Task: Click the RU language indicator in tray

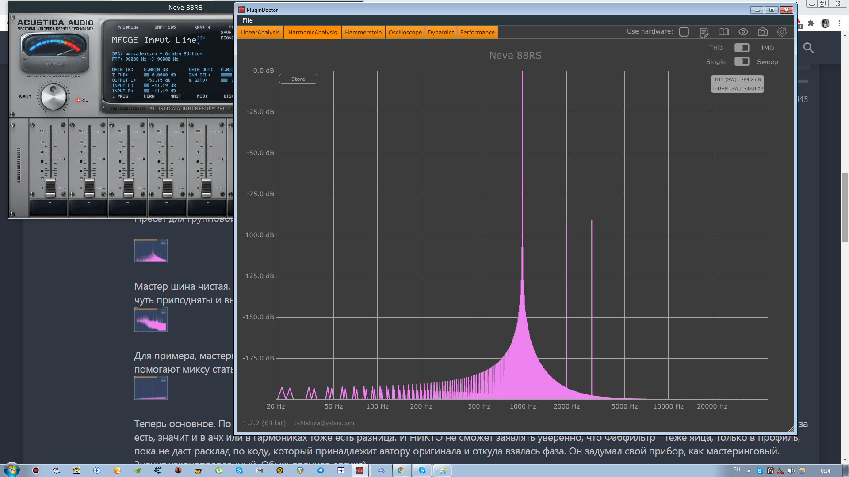Action: [736, 469]
